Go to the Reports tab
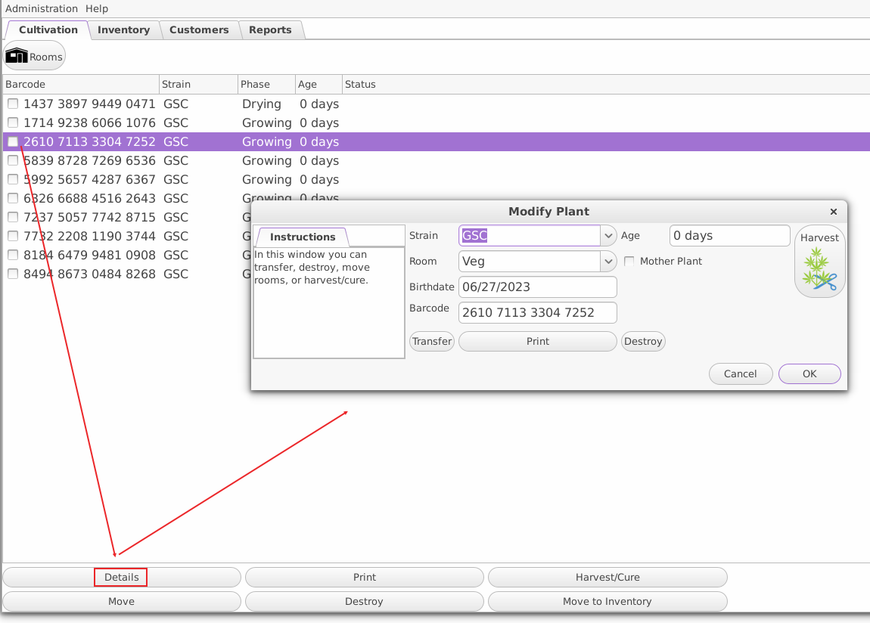 pyautogui.click(x=270, y=30)
